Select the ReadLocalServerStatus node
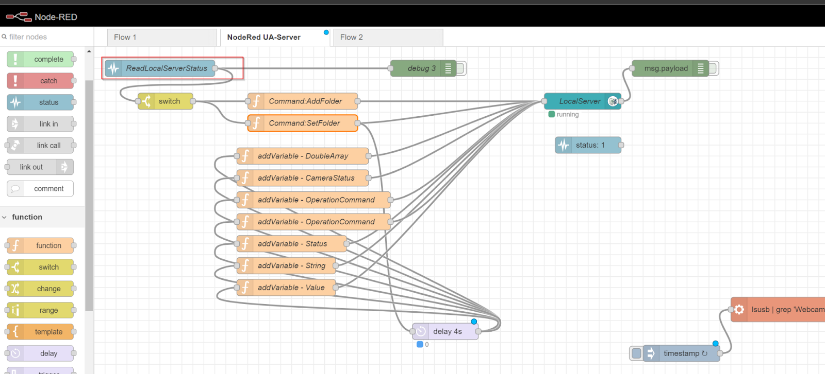The image size is (825, 374). [x=160, y=68]
